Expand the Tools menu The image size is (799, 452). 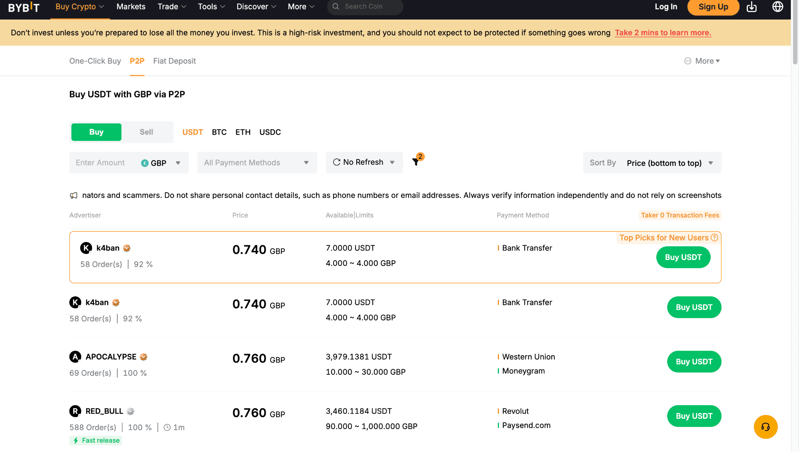coord(211,7)
